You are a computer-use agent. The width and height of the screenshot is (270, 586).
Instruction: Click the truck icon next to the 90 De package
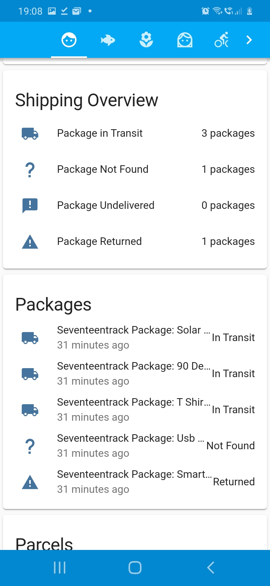pyautogui.click(x=30, y=374)
